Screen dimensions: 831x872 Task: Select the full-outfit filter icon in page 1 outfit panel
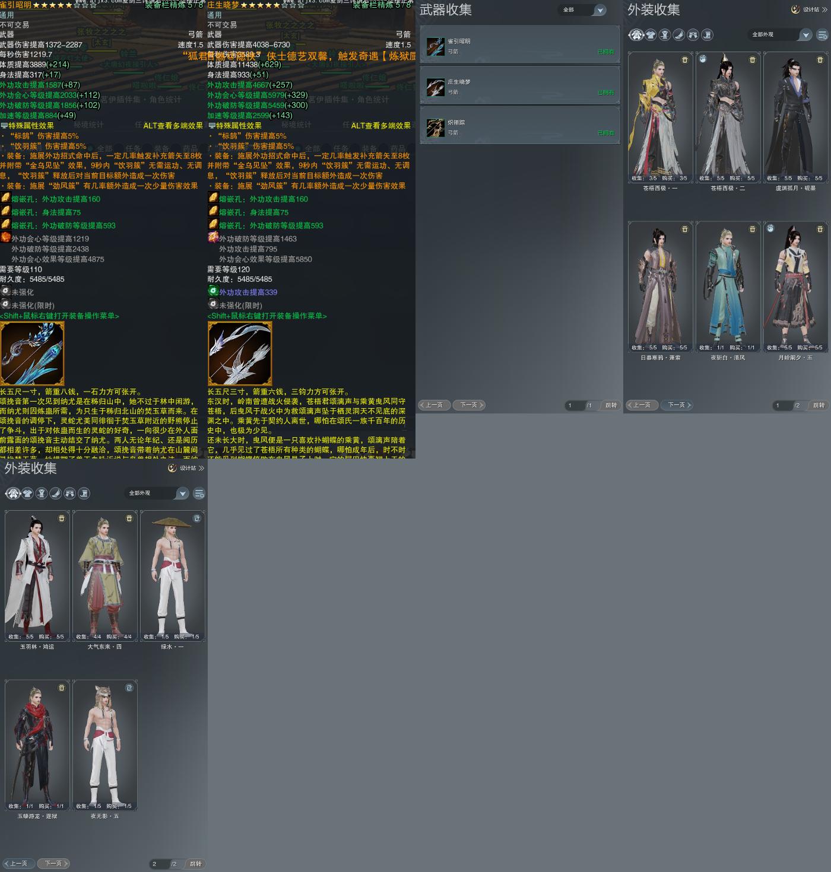click(636, 35)
